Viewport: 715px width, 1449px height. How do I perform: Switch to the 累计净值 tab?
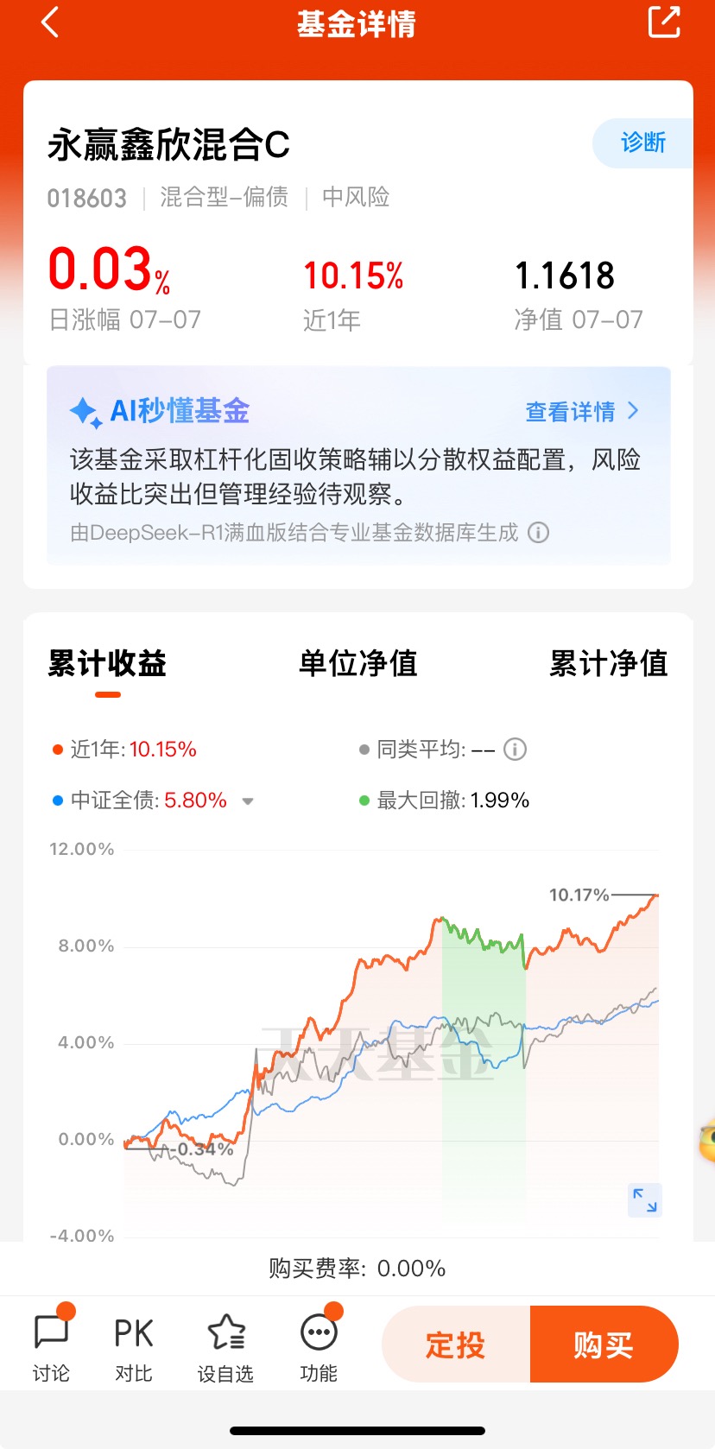click(x=609, y=663)
